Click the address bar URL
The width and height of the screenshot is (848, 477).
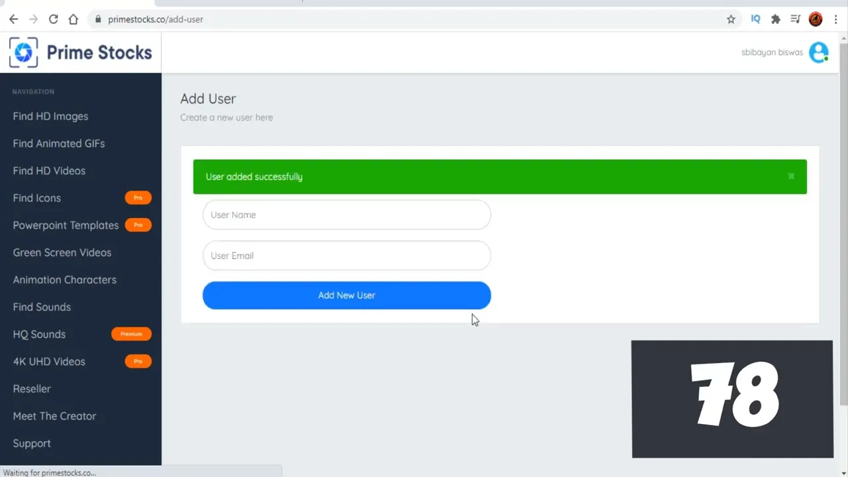click(156, 19)
